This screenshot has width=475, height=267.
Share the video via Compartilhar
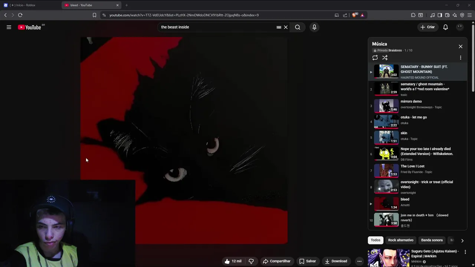[277, 261]
